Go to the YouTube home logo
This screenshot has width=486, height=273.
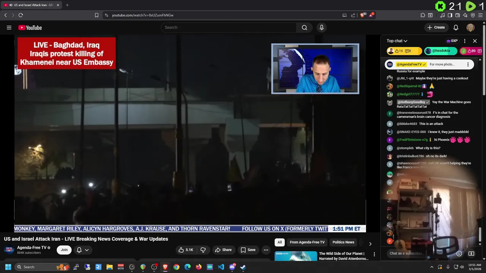coord(30,27)
